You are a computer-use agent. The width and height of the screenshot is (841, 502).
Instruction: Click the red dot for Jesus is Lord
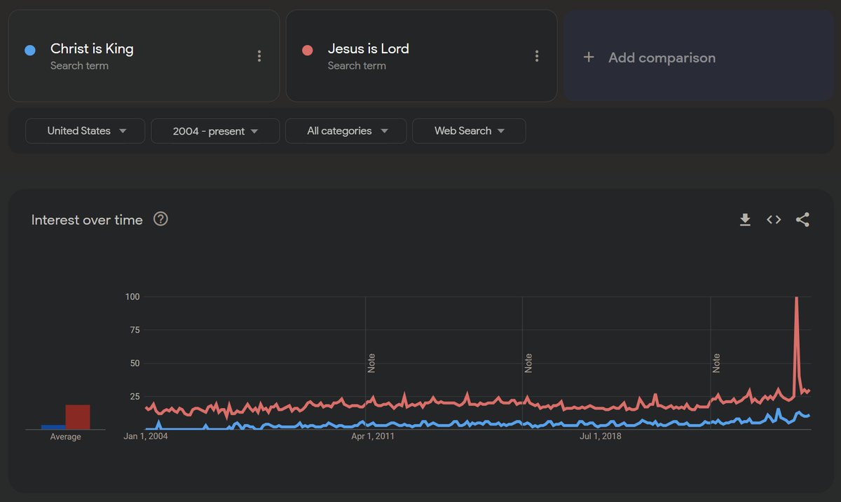pyautogui.click(x=307, y=50)
